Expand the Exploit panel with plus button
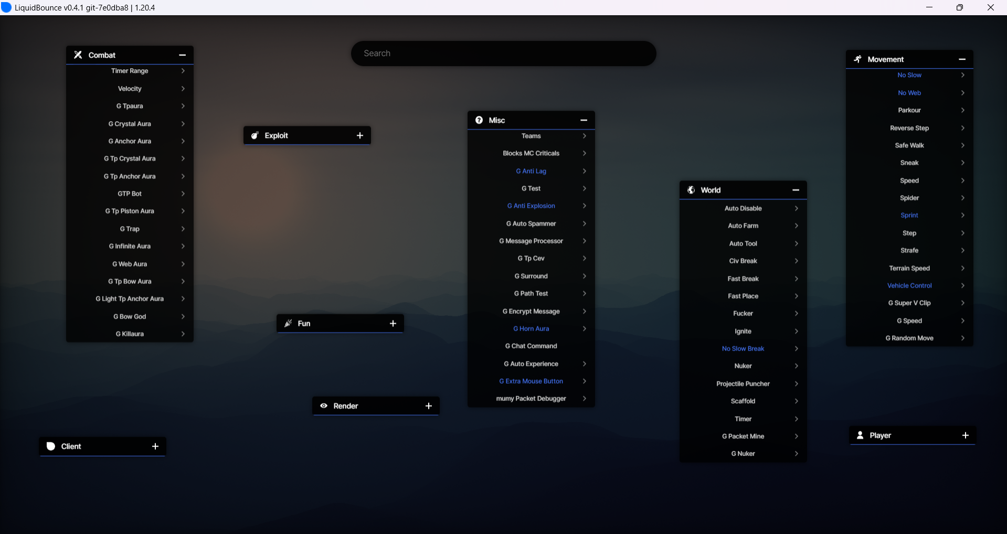This screenshot has height=534, width=1007. pyautogui.click(x=360, y=135)
